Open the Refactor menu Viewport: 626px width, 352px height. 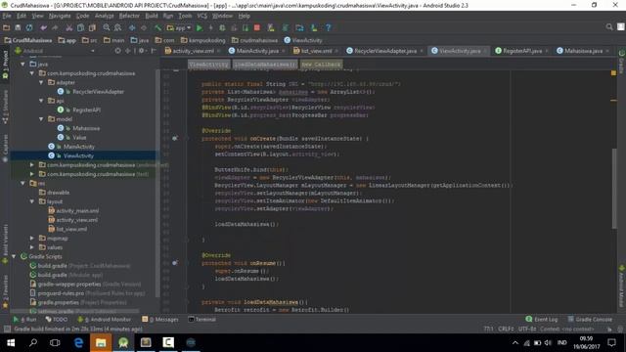click(129, 16)
